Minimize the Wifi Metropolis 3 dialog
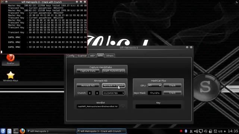Screen dimensions: 239x134 coord(187,47)
